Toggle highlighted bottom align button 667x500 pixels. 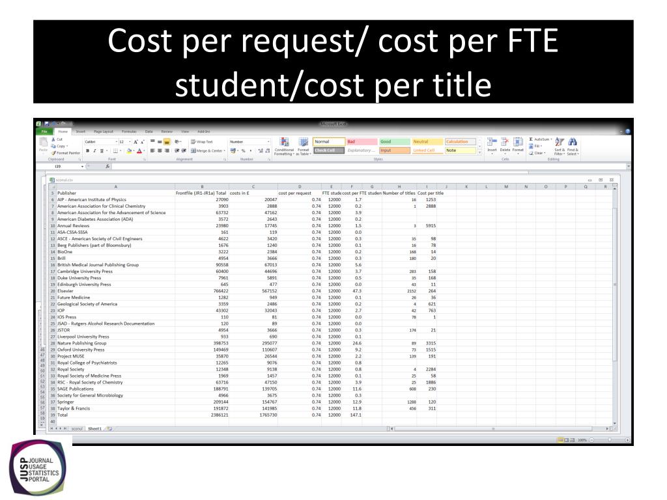(167, 142)
